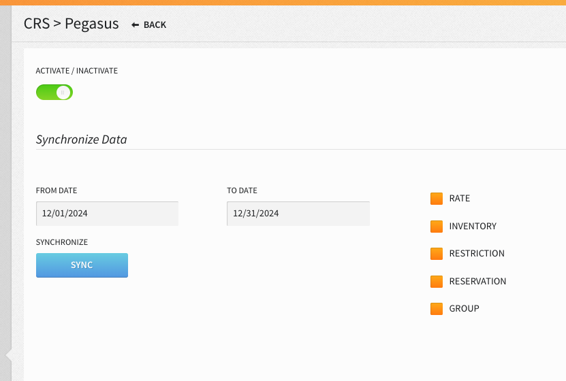Viewport: 566px width, 381px height.
Task: Click the 'CRS > Pegasus' page title
Action: tap(71, 24)
